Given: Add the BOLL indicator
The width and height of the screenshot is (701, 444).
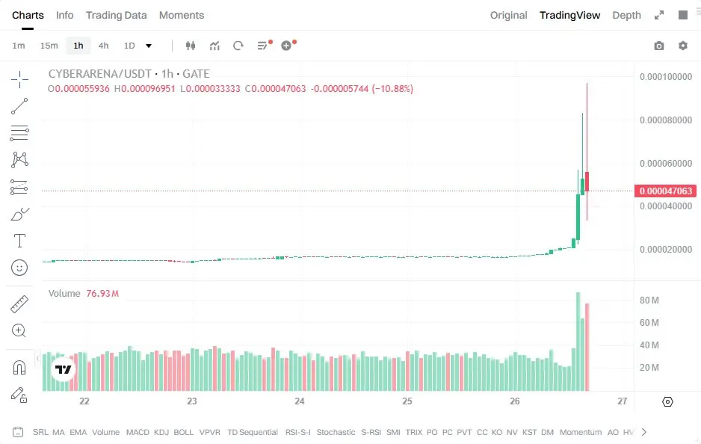Looking at the screenshot, I should [183, 432].
